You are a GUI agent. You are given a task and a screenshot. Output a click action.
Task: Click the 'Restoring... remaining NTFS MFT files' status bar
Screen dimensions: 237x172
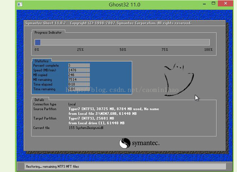(x=125, y=167)
